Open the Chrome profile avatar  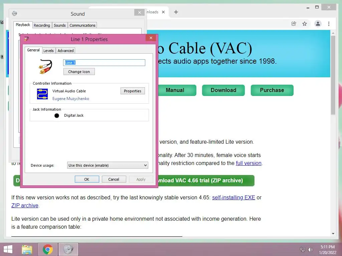click(x=318, y=24)
